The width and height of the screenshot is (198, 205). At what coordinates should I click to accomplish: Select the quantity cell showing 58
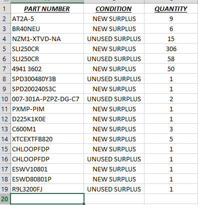pyautogui.click(x=171, y=59)
